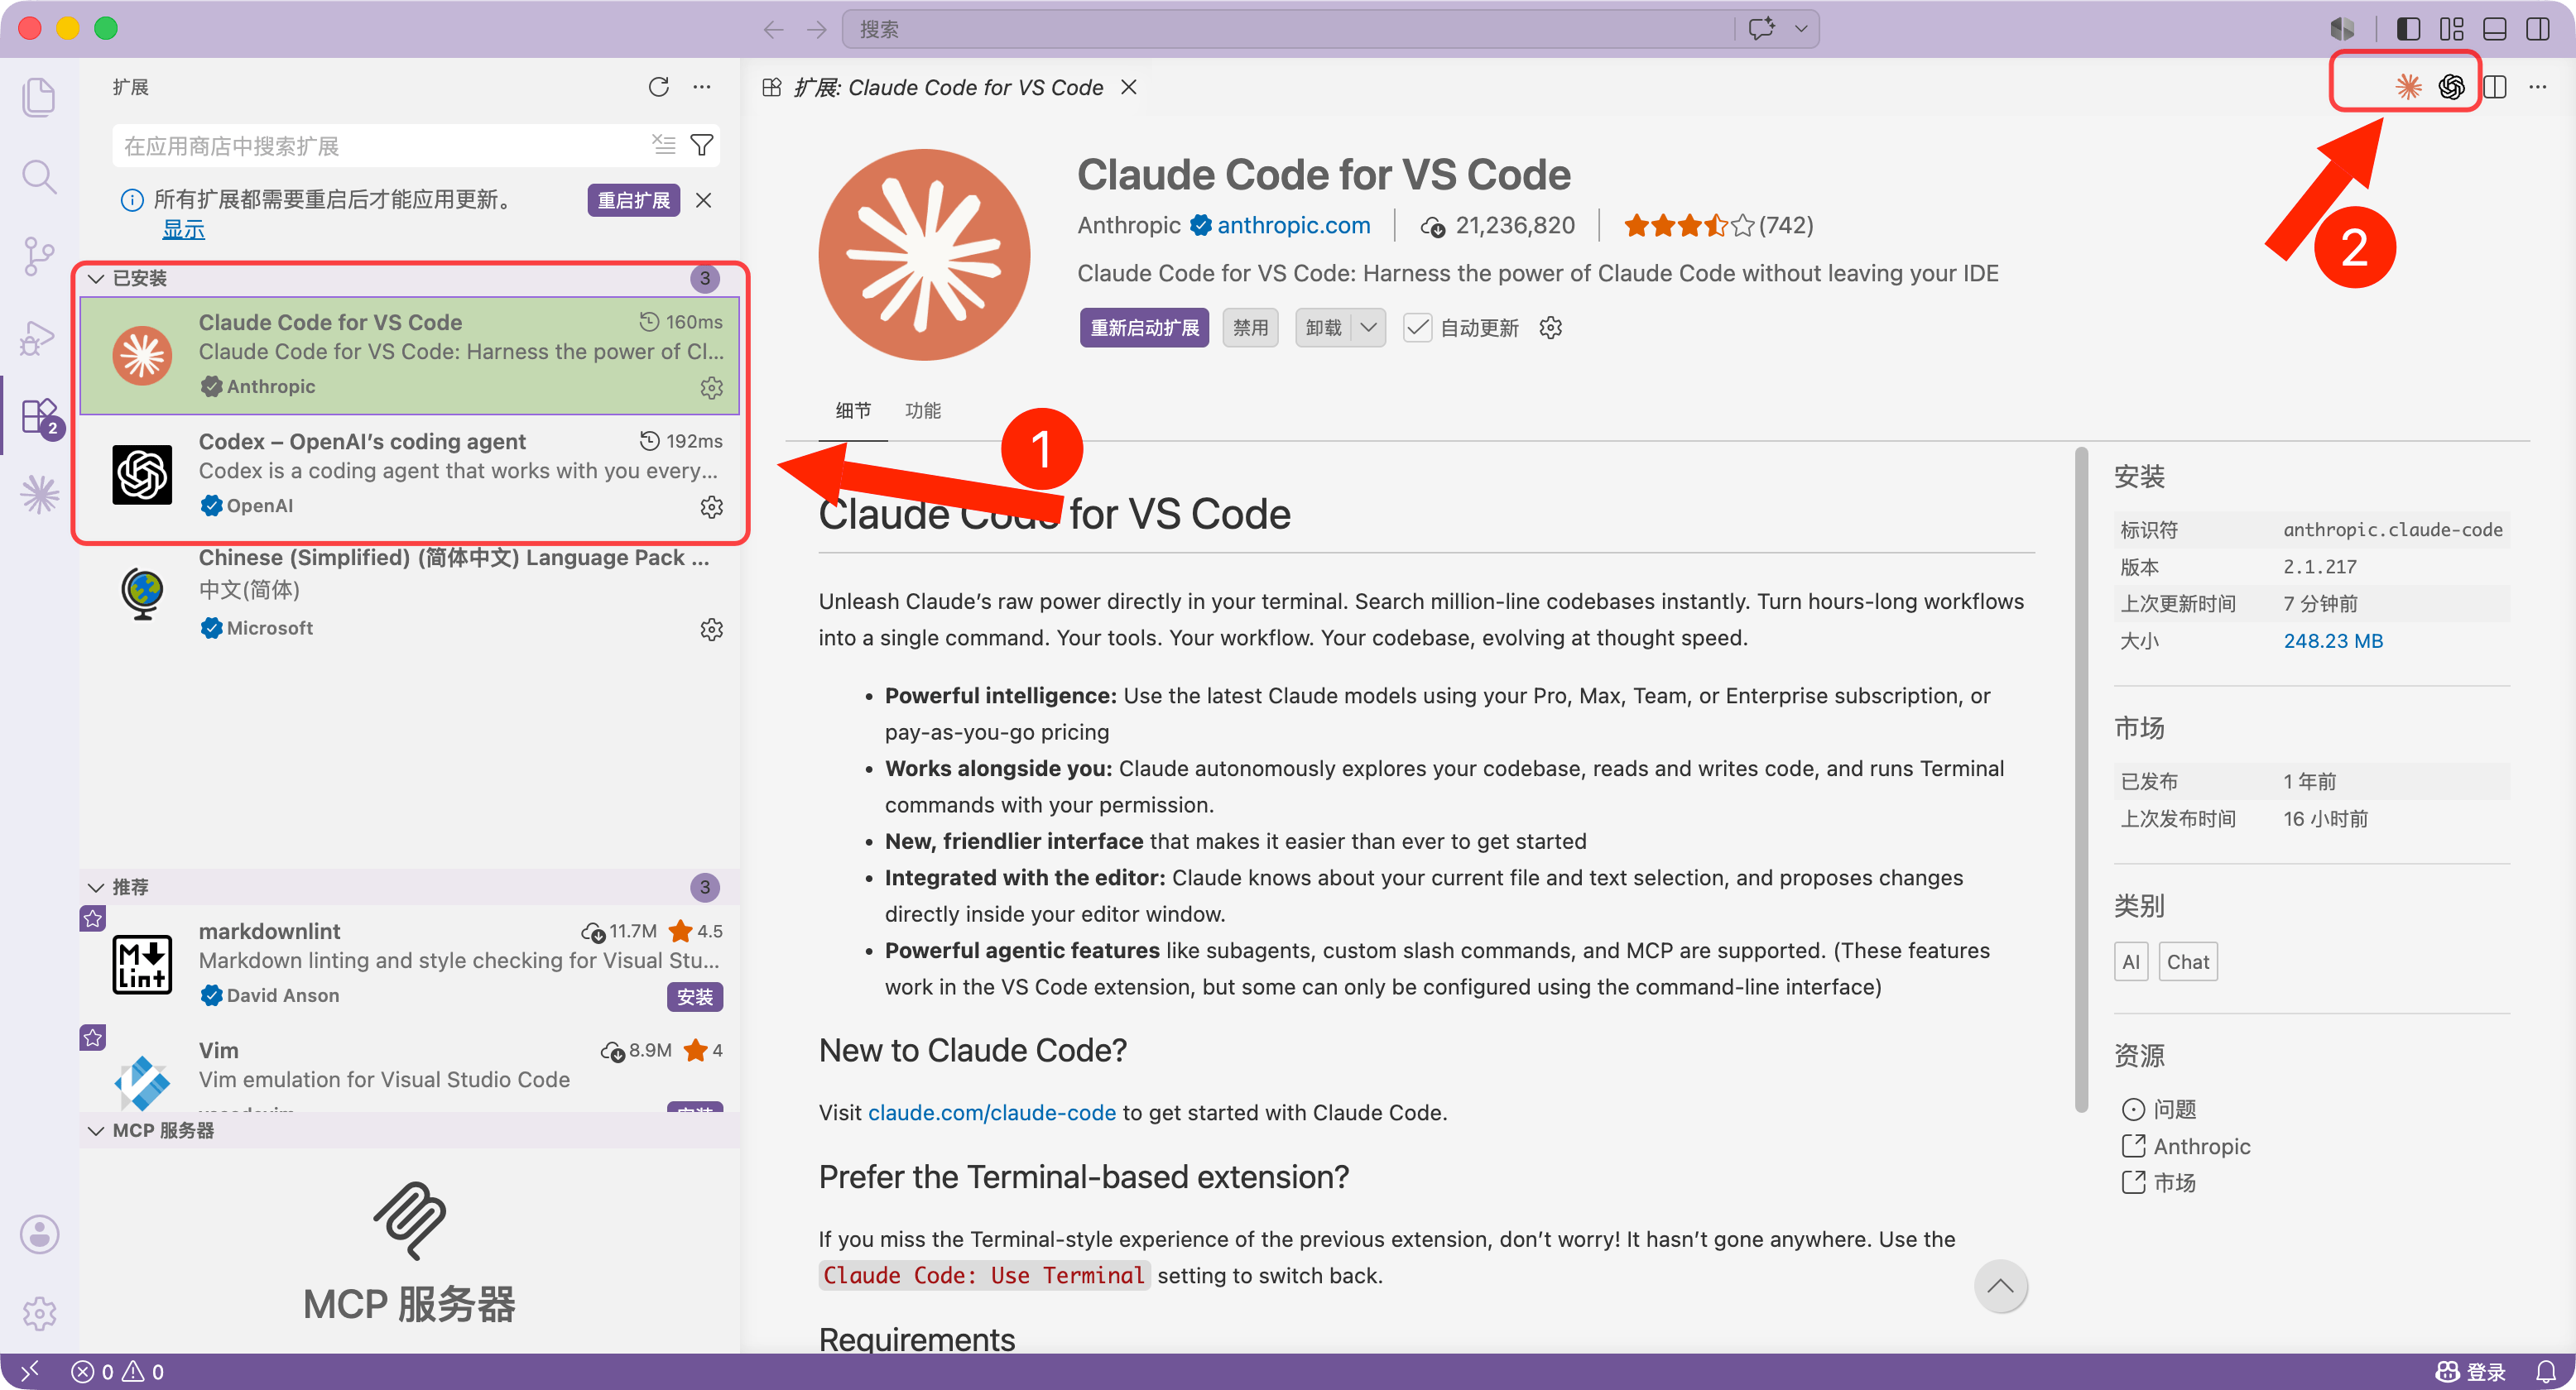The height and width of the screenshot is (1390, 2576).
Task: Launch Claude Code from editor title bar
Action: click(x=2409, y=87)
